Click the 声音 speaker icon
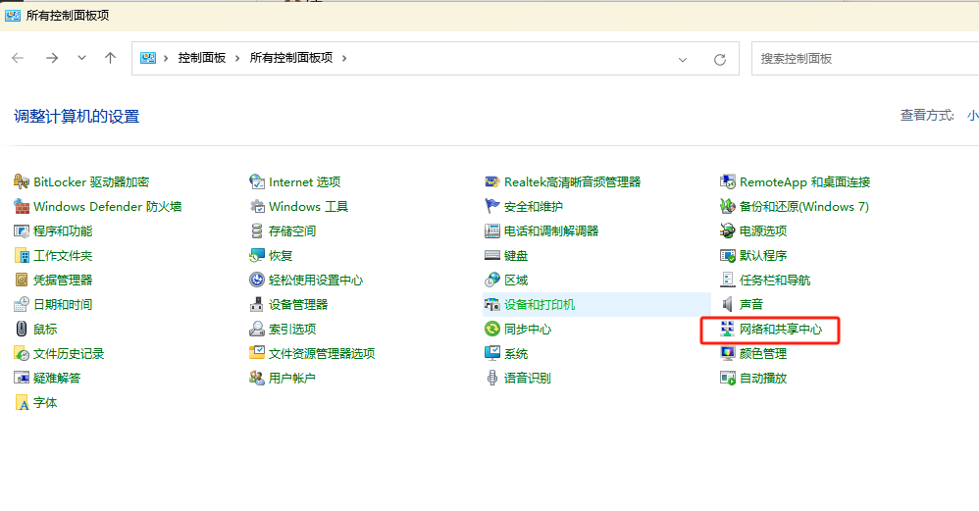Screen dimensions: 979x511 (728, 305)
